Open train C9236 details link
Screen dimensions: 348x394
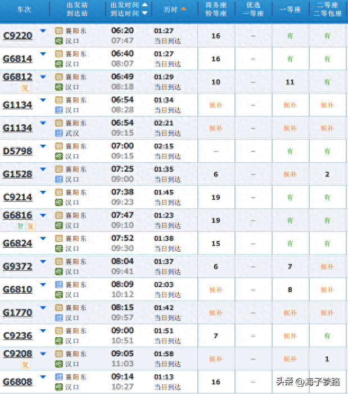click(x=17, y=335)
